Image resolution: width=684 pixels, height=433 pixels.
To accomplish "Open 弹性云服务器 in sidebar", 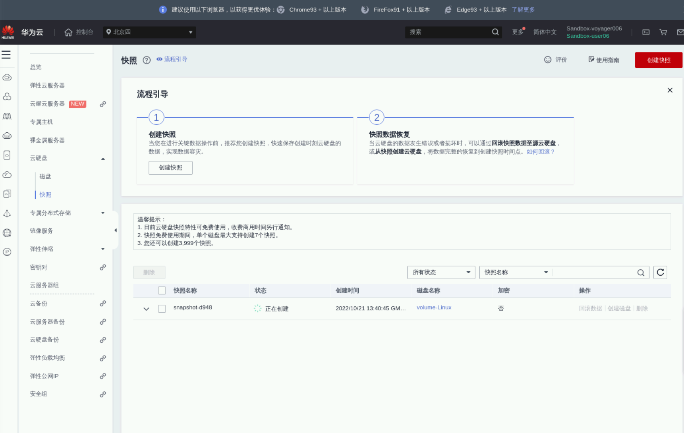I will point(47,85).
